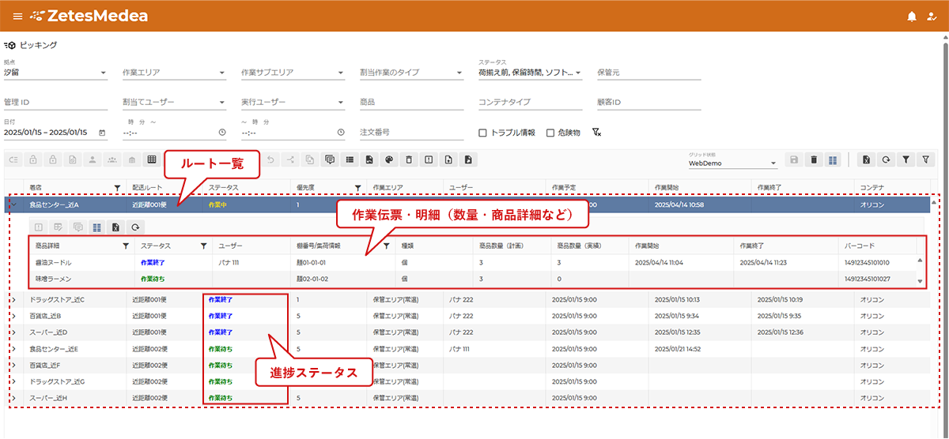Open the WebDemo grid state dropdown

click(733, 163)
